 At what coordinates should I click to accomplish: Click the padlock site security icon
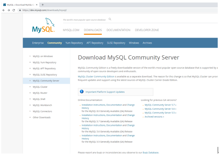coord(20,10)
